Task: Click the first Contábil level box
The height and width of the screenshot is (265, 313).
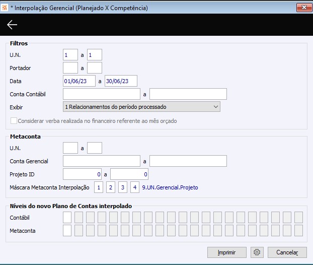Action: [67, 218]
